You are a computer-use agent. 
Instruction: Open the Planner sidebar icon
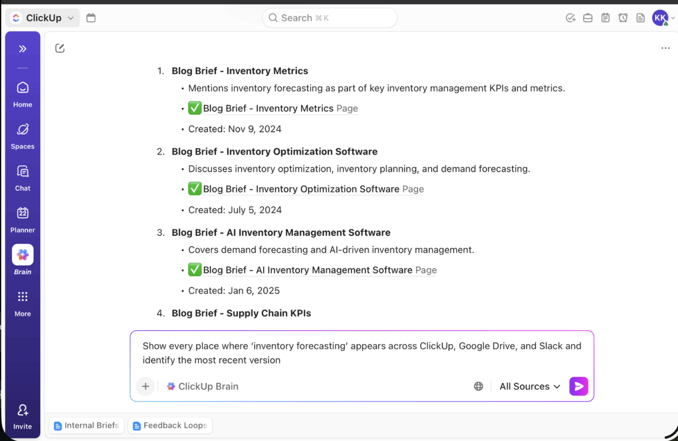tap(22, 219)
